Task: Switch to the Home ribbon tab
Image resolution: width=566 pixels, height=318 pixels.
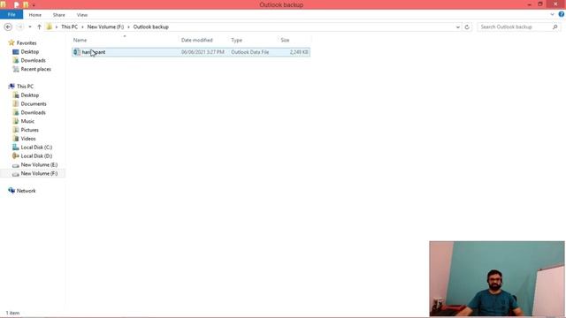Action: 35,15
